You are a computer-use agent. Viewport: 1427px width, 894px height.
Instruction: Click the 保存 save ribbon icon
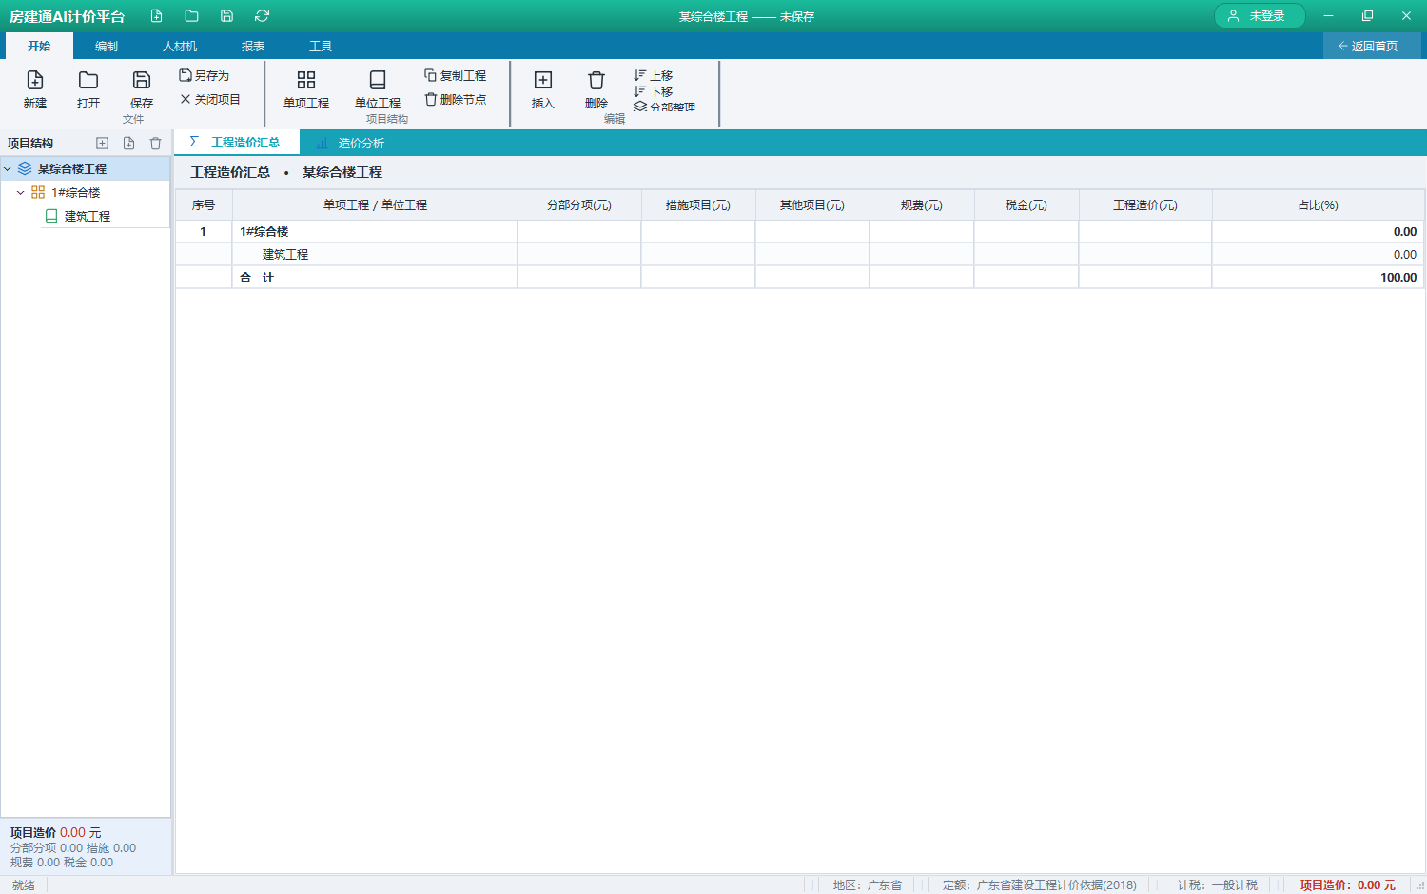142,90
